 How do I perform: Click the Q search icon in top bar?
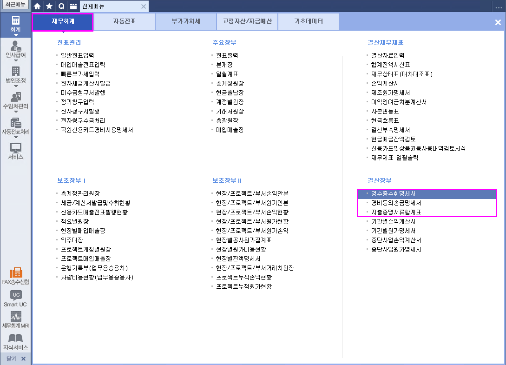click(x=61, y=7)
